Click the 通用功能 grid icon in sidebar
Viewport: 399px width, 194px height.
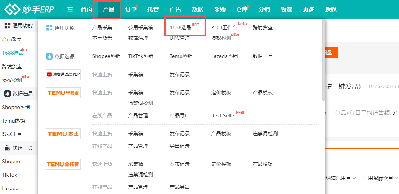tap(8, 25)
